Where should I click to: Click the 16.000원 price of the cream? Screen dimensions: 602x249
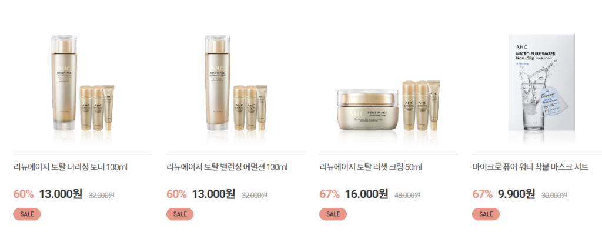(x=367, y=194)
